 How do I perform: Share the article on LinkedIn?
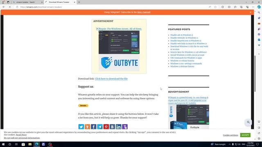[118, 127]
